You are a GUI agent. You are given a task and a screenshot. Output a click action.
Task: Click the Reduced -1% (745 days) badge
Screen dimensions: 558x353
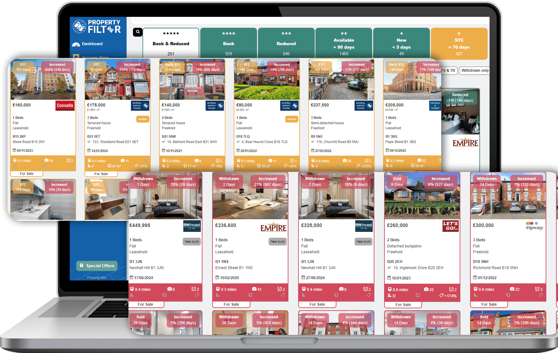point(460,98)
